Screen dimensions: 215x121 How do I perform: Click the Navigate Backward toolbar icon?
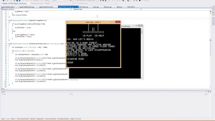[x=4, y=1]
